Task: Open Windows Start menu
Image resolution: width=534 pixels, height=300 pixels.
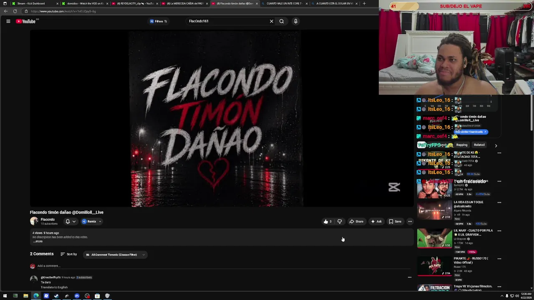Action: coord(5,296)
